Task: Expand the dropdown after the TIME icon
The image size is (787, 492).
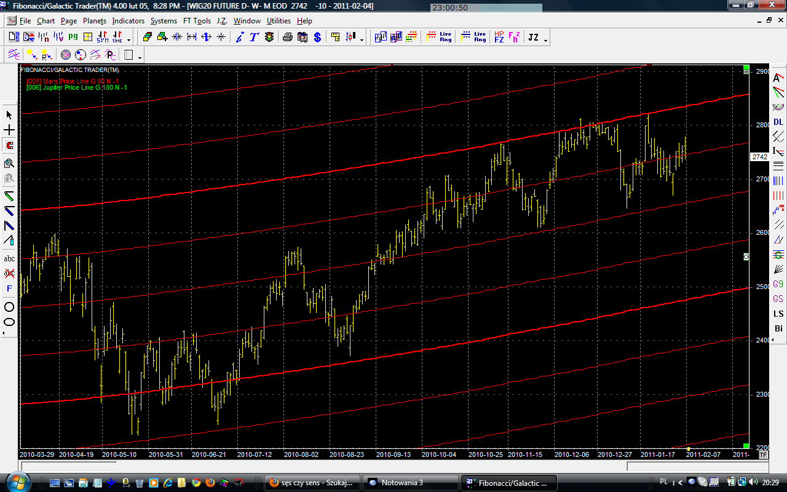Action: [x=129, y=40]
